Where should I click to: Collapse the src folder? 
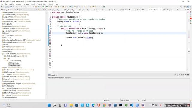[3, 58]
